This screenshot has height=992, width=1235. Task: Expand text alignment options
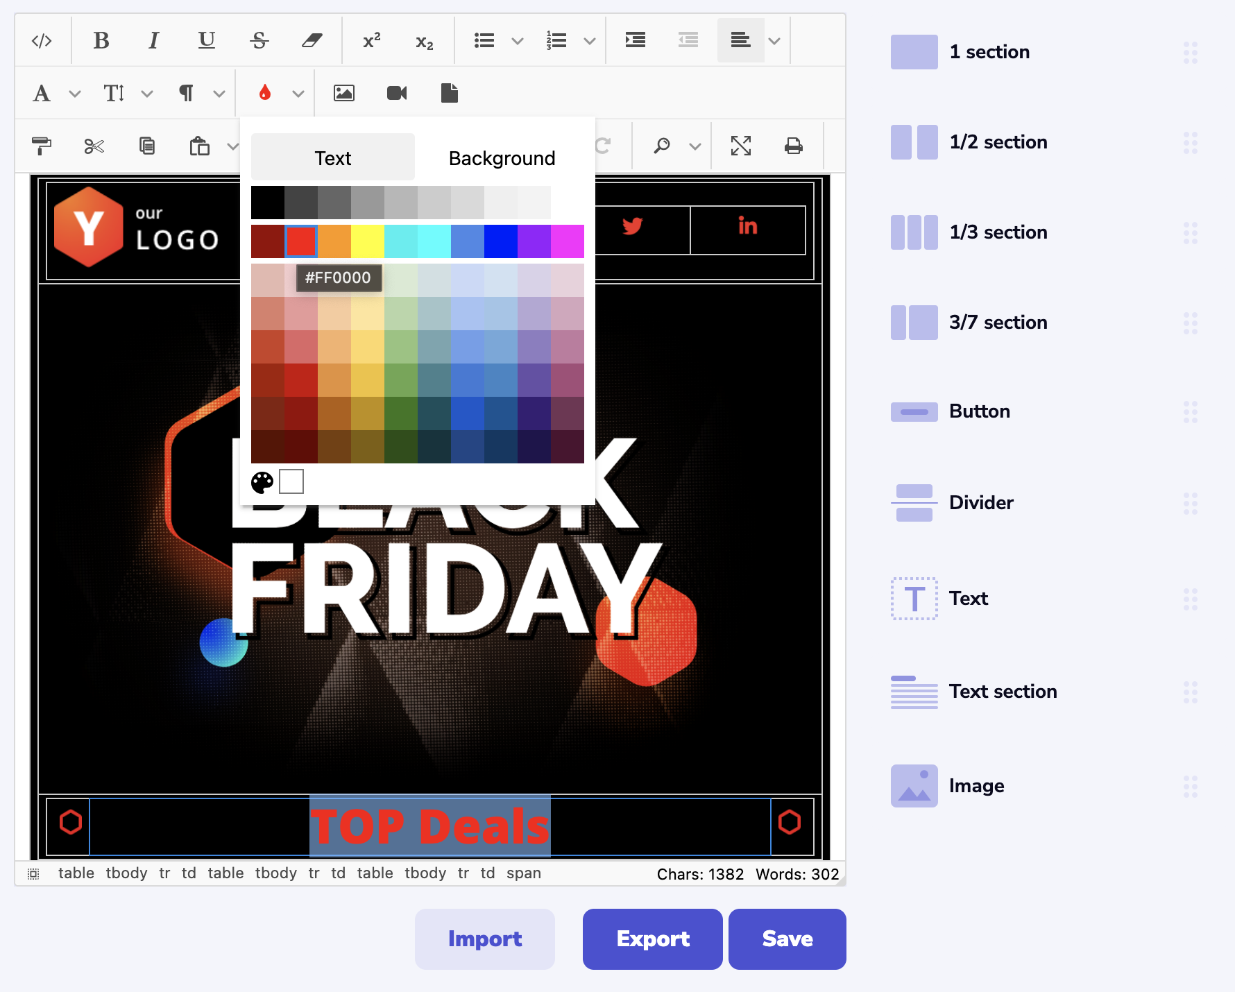(775, 41)
